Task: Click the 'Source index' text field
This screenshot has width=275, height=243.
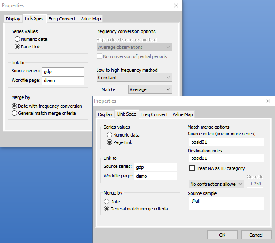Action: (x=226, y=142)
